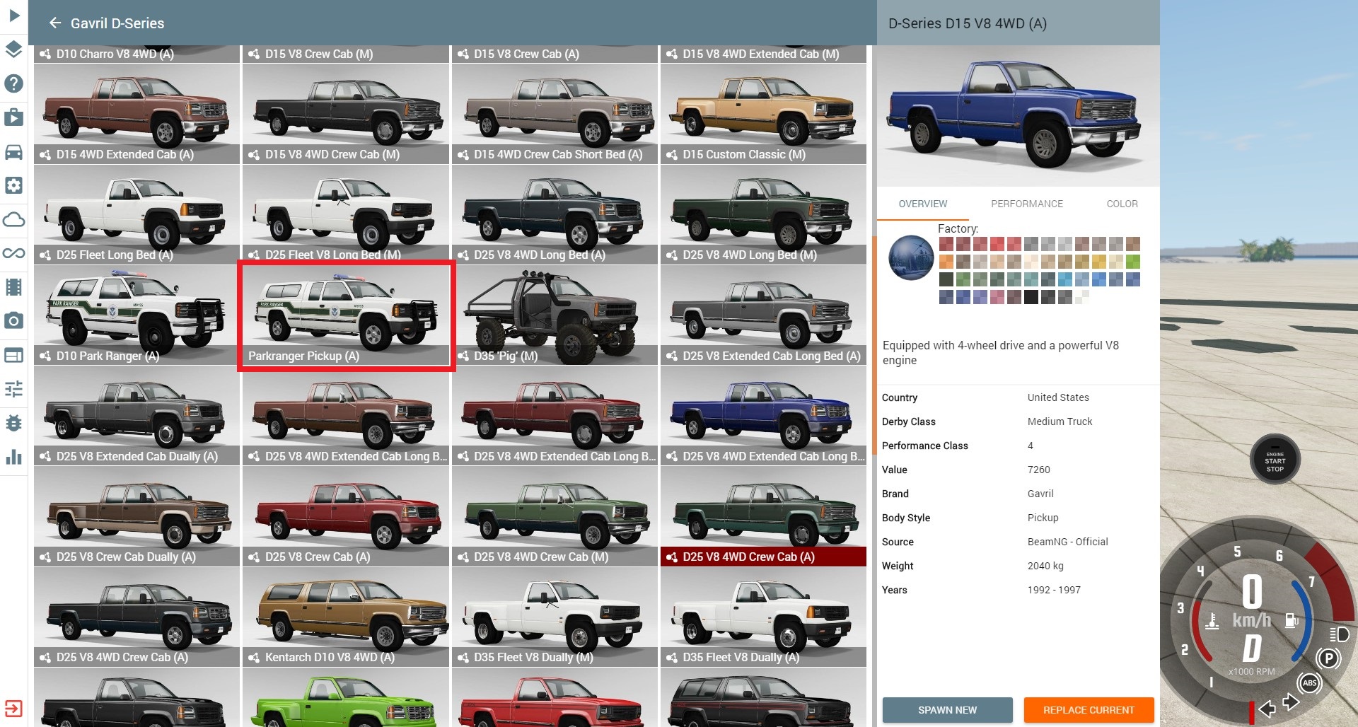Open photo mode camera icon in the sidebar

[13, 321]
